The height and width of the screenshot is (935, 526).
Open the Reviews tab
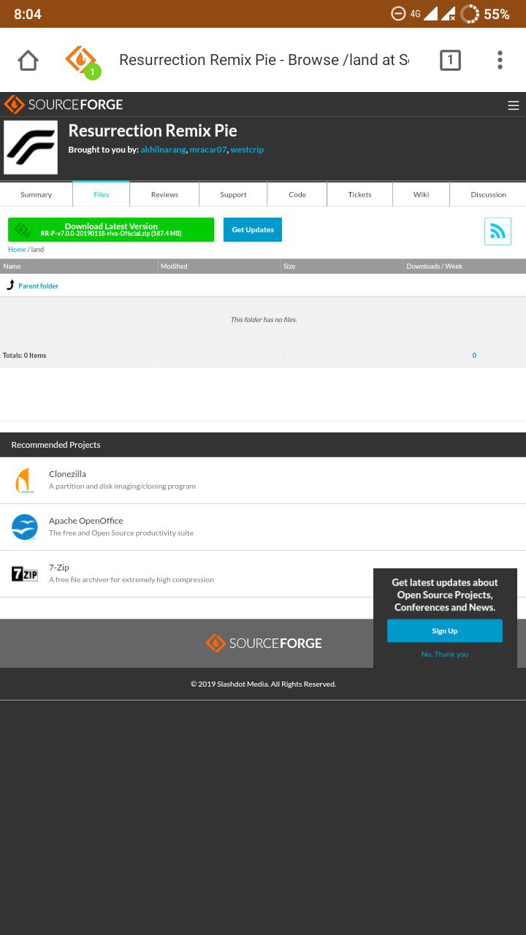pyautogui.click(x=164, y=194)
